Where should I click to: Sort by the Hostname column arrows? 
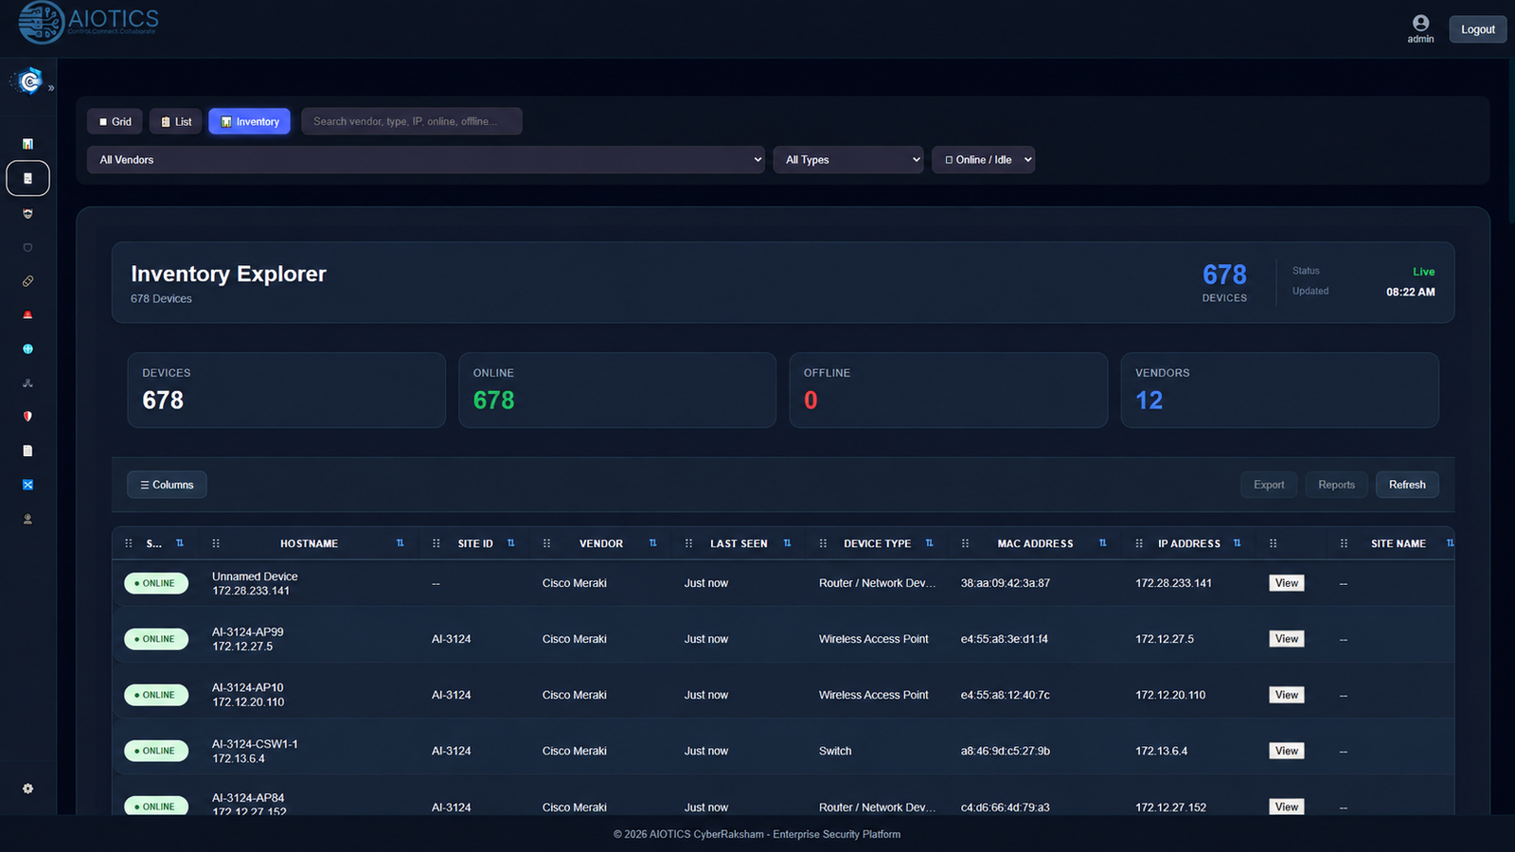(400, 543)
